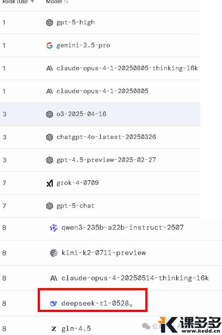Click the Kimi icon beside kimi-k2-0711-preview
Screen dimensions: 222x335
54,253
